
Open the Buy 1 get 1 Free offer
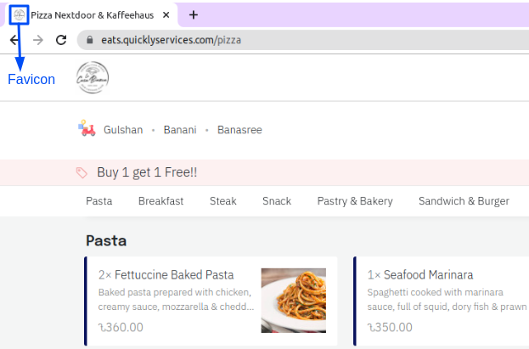[147, 172]
